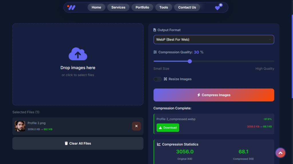
Task: Click the resize arrows icon
Action: (x=165, y=79)
